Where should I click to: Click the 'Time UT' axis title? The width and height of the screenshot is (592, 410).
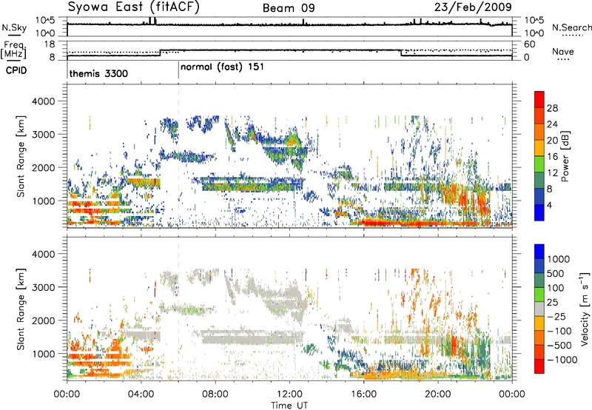[x=289, y=405]
